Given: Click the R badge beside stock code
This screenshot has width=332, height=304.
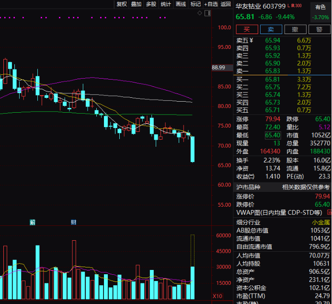Looking at the screenshot, I should [293, 6].
